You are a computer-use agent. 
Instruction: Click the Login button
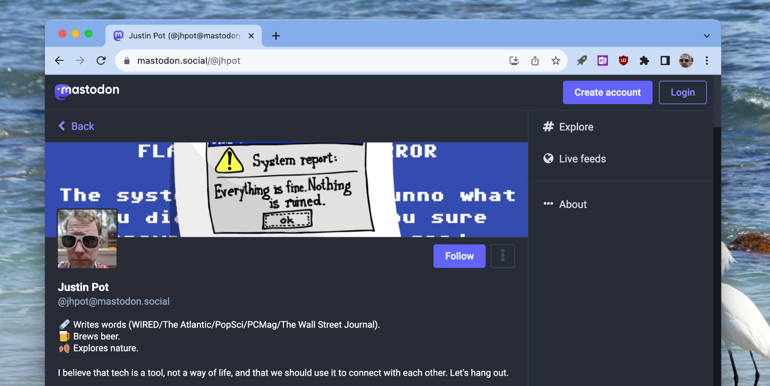point(682,92)
